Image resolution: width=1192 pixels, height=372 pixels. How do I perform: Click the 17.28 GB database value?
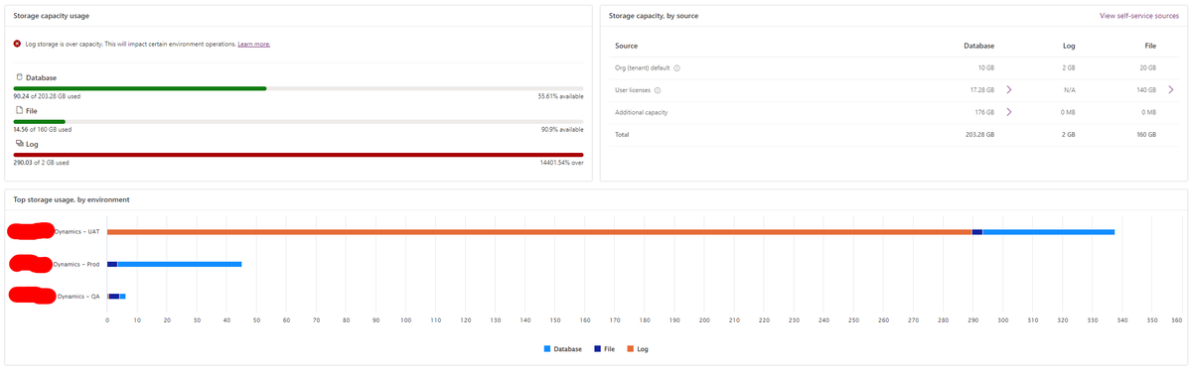pos(981,90)
